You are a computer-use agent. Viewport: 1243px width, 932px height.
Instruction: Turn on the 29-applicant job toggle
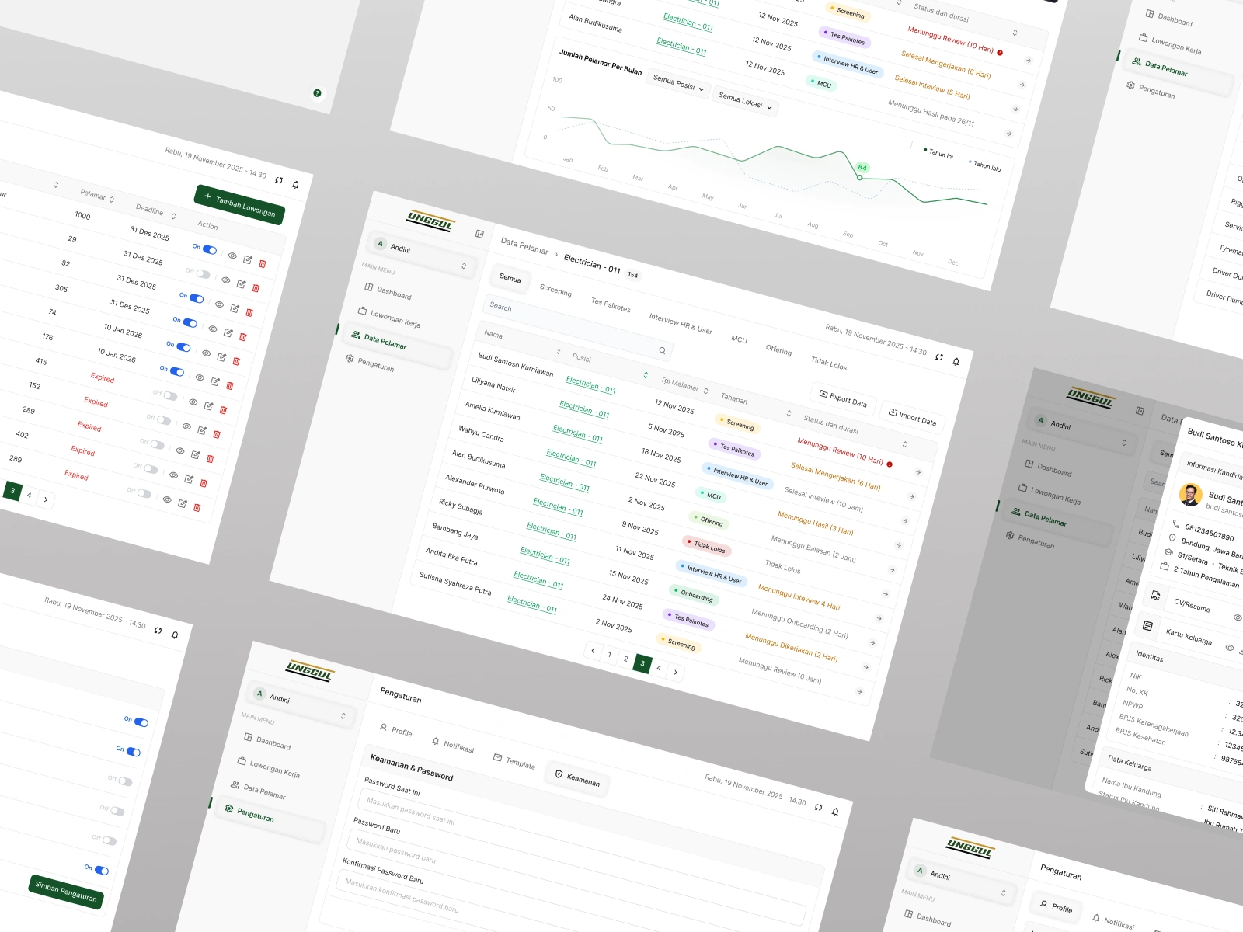[x=204, y=274]
